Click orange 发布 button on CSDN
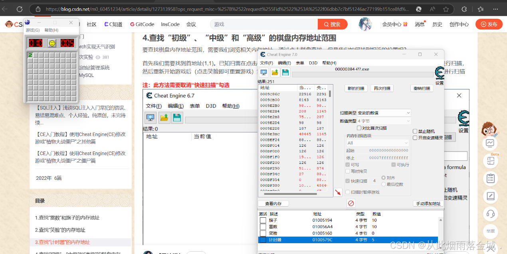The height and width of the screenshot is (254, 507). [489, 24]
